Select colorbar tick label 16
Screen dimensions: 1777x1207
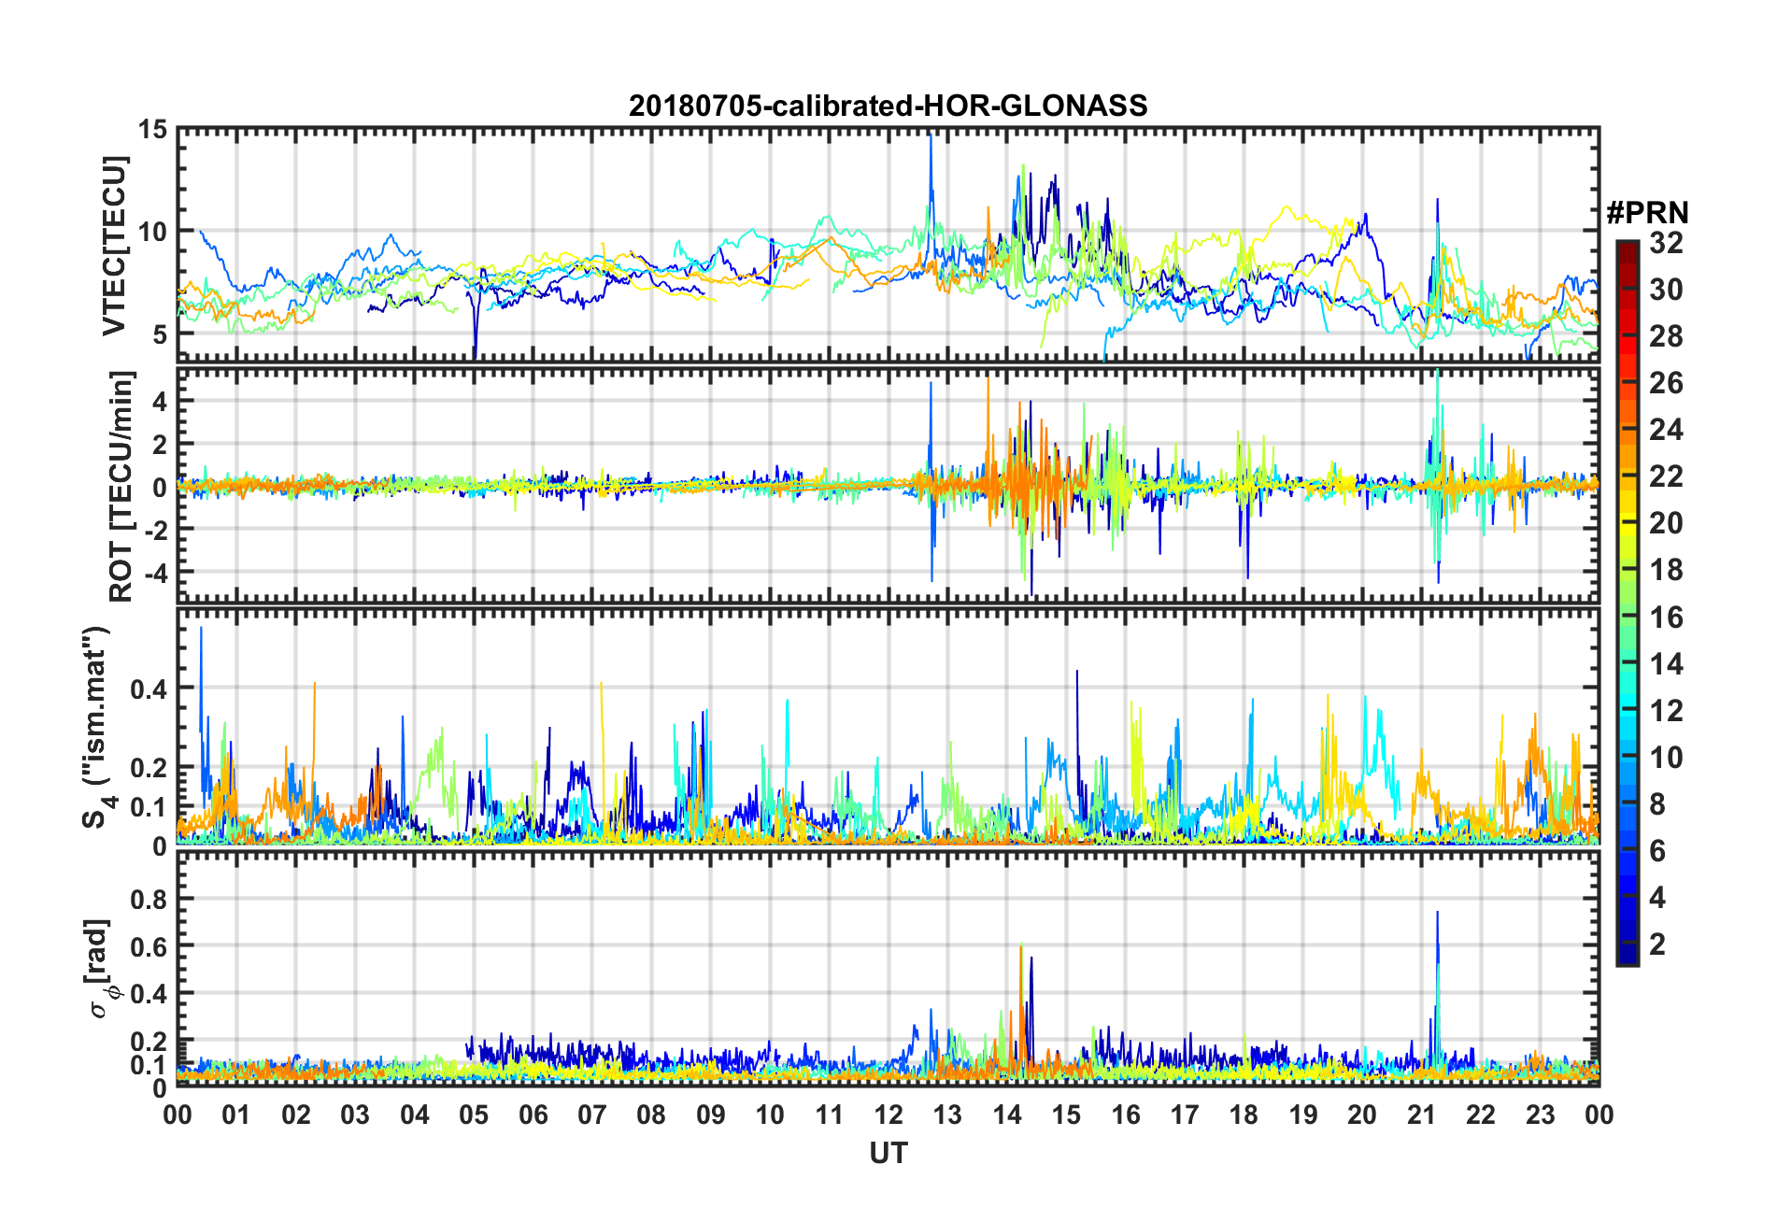tap(1666, 618)
